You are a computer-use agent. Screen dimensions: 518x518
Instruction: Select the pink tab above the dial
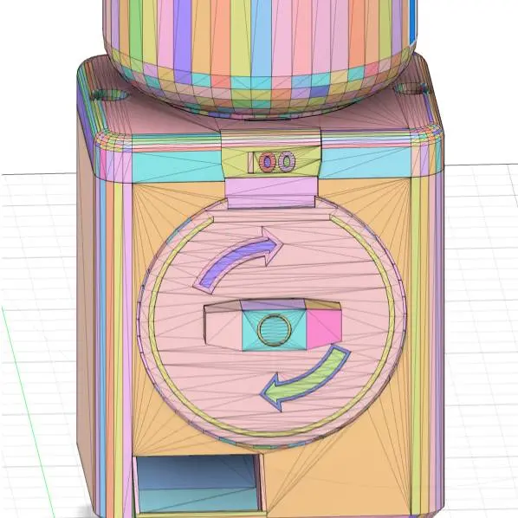coord(271,193)
